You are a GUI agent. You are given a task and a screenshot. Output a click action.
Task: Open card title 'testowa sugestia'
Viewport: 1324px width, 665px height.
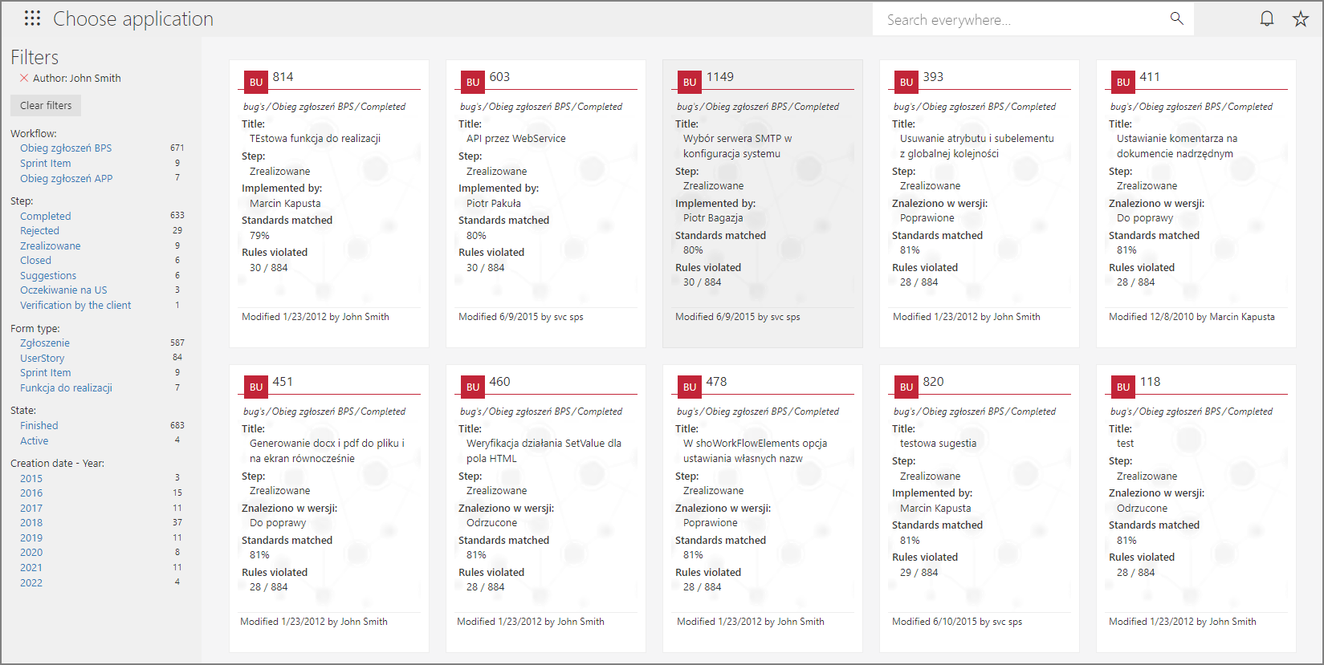pos(938,443)
